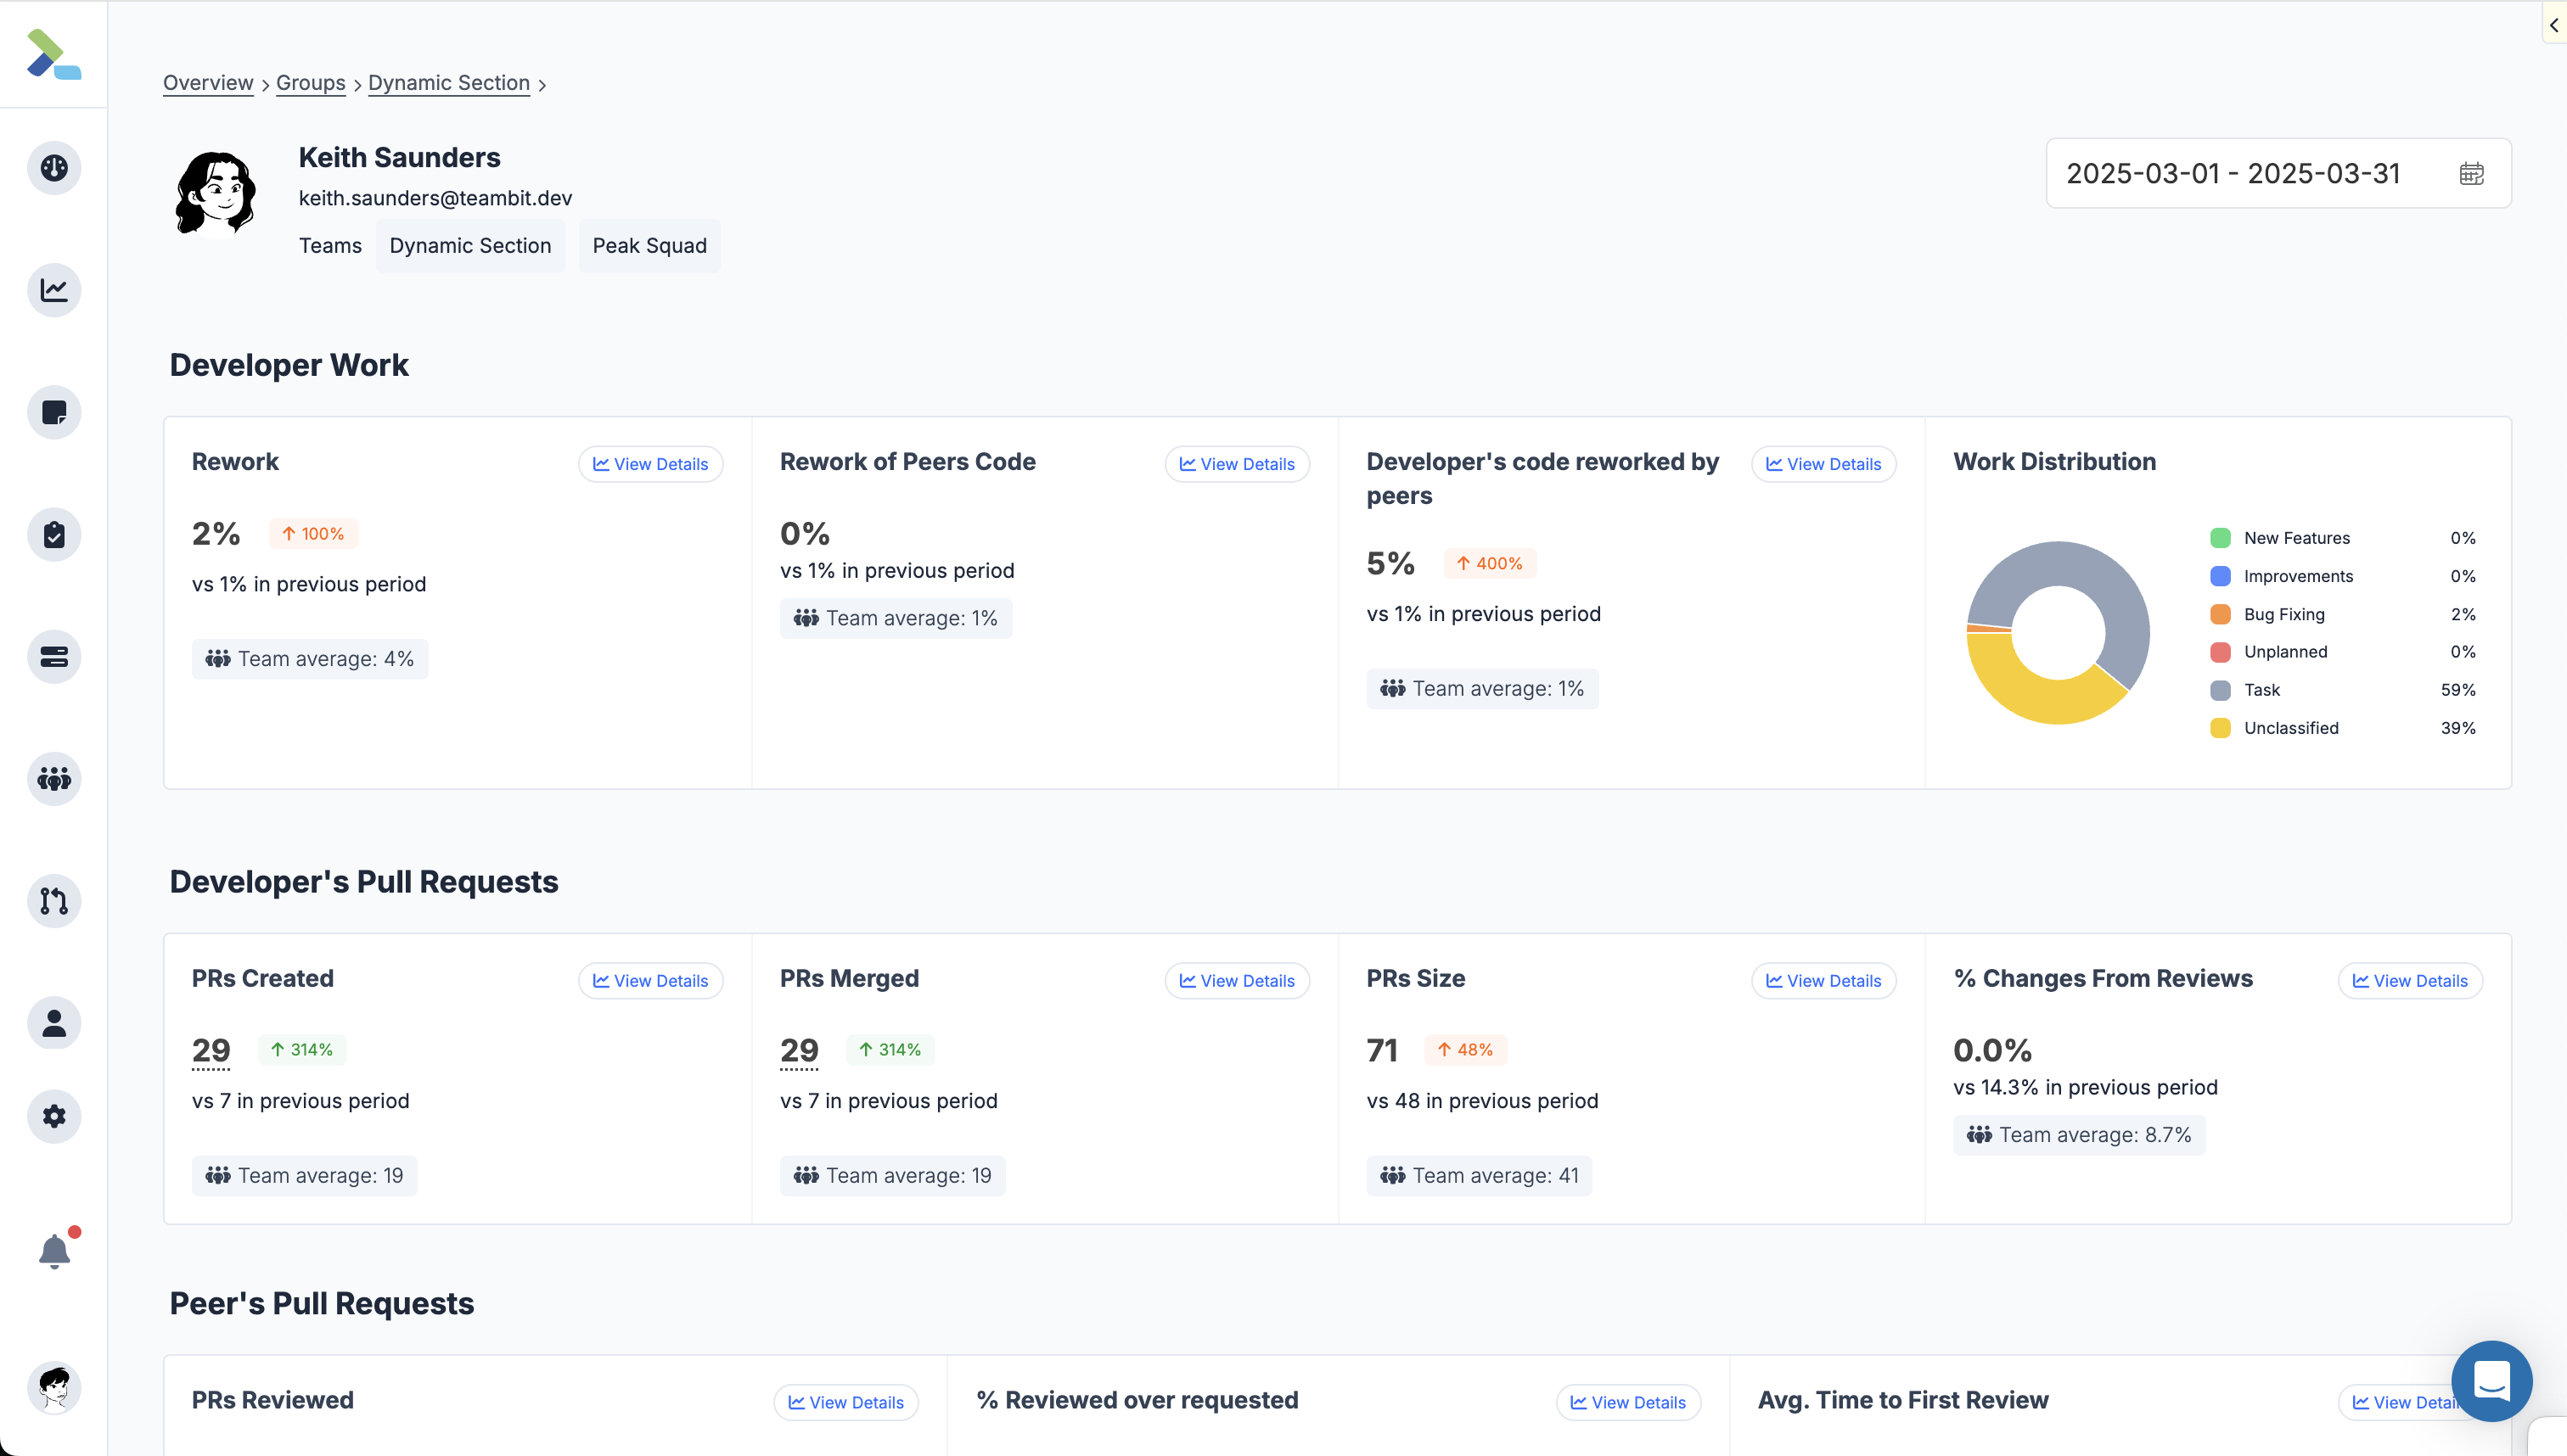This screenshot has height=1456, width=2567.
Task: Open the Peak Squad team tag
Action: click(649, 246)
